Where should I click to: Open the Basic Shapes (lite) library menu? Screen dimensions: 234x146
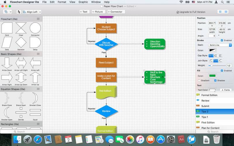(38, 54)
